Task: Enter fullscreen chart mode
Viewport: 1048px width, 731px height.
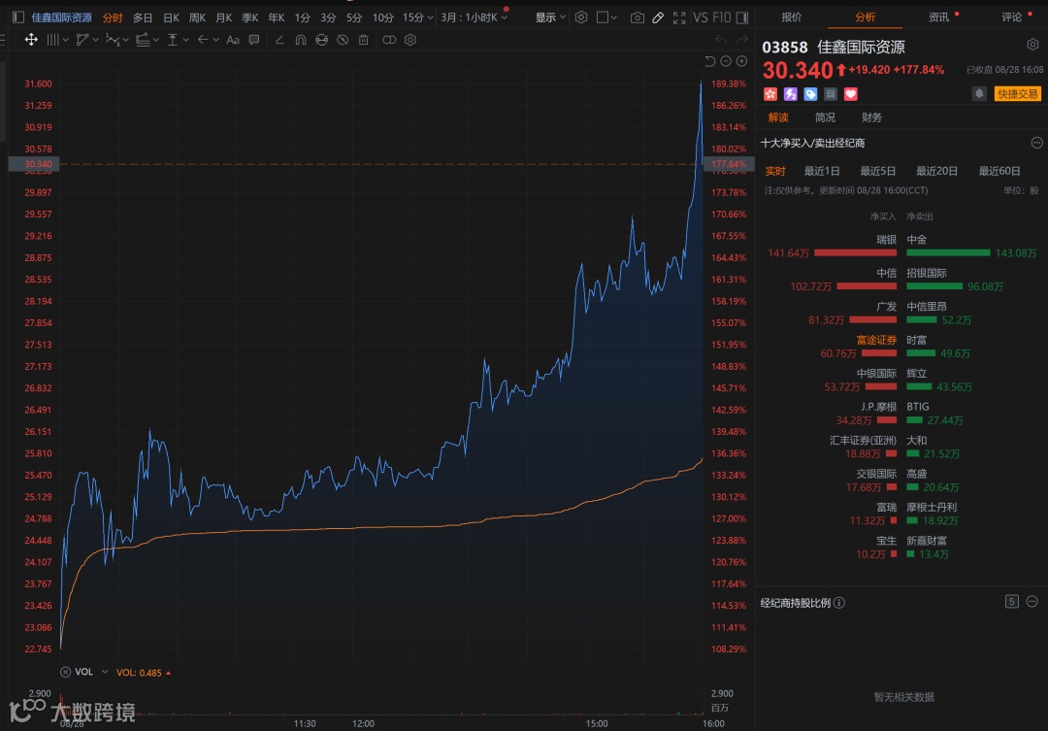Action: tap(679, 18)
